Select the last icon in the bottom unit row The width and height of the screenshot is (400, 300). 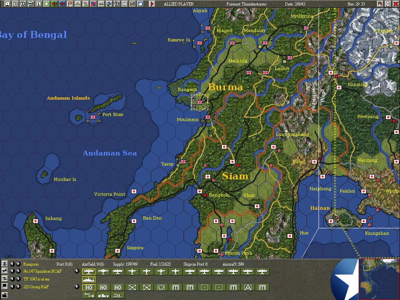(118, 295)
